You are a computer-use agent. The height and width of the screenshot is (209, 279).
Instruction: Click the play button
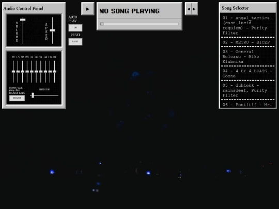pyautogui.click(x=88, y=9)
